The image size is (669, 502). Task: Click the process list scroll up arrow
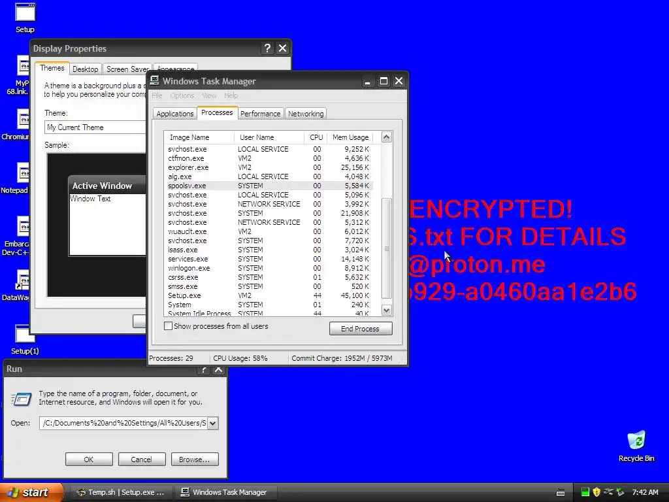coord(387,137)
